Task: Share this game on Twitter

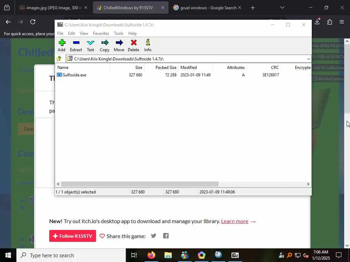Action: coord(153,236)
